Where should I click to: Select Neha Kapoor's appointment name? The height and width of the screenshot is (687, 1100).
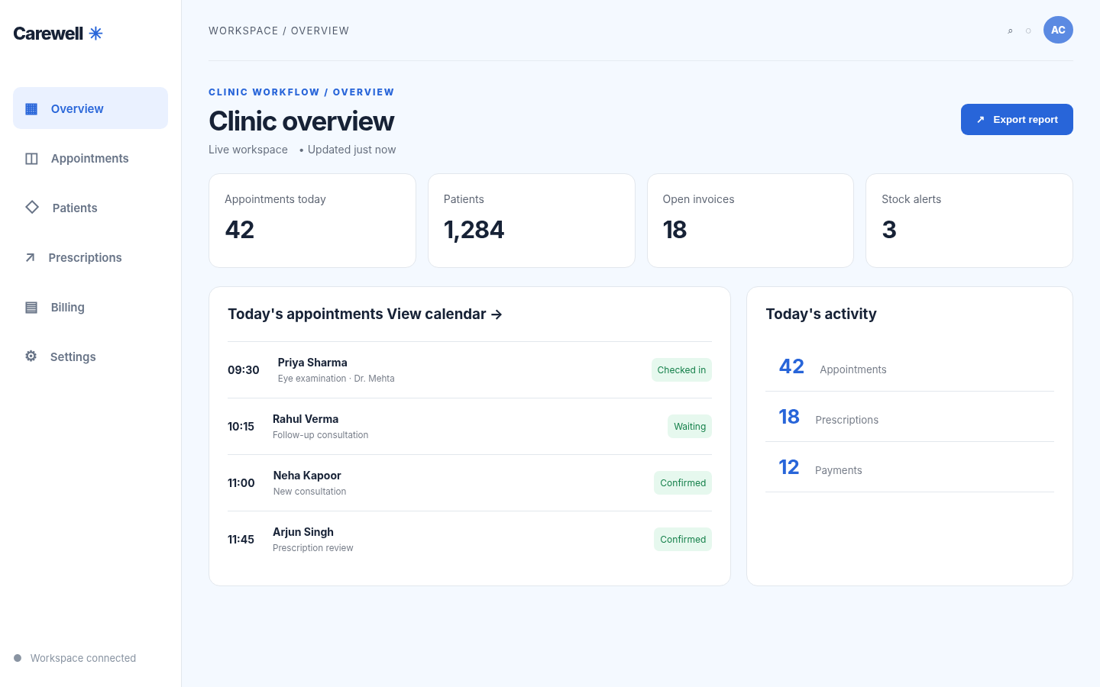coord(307,476)
